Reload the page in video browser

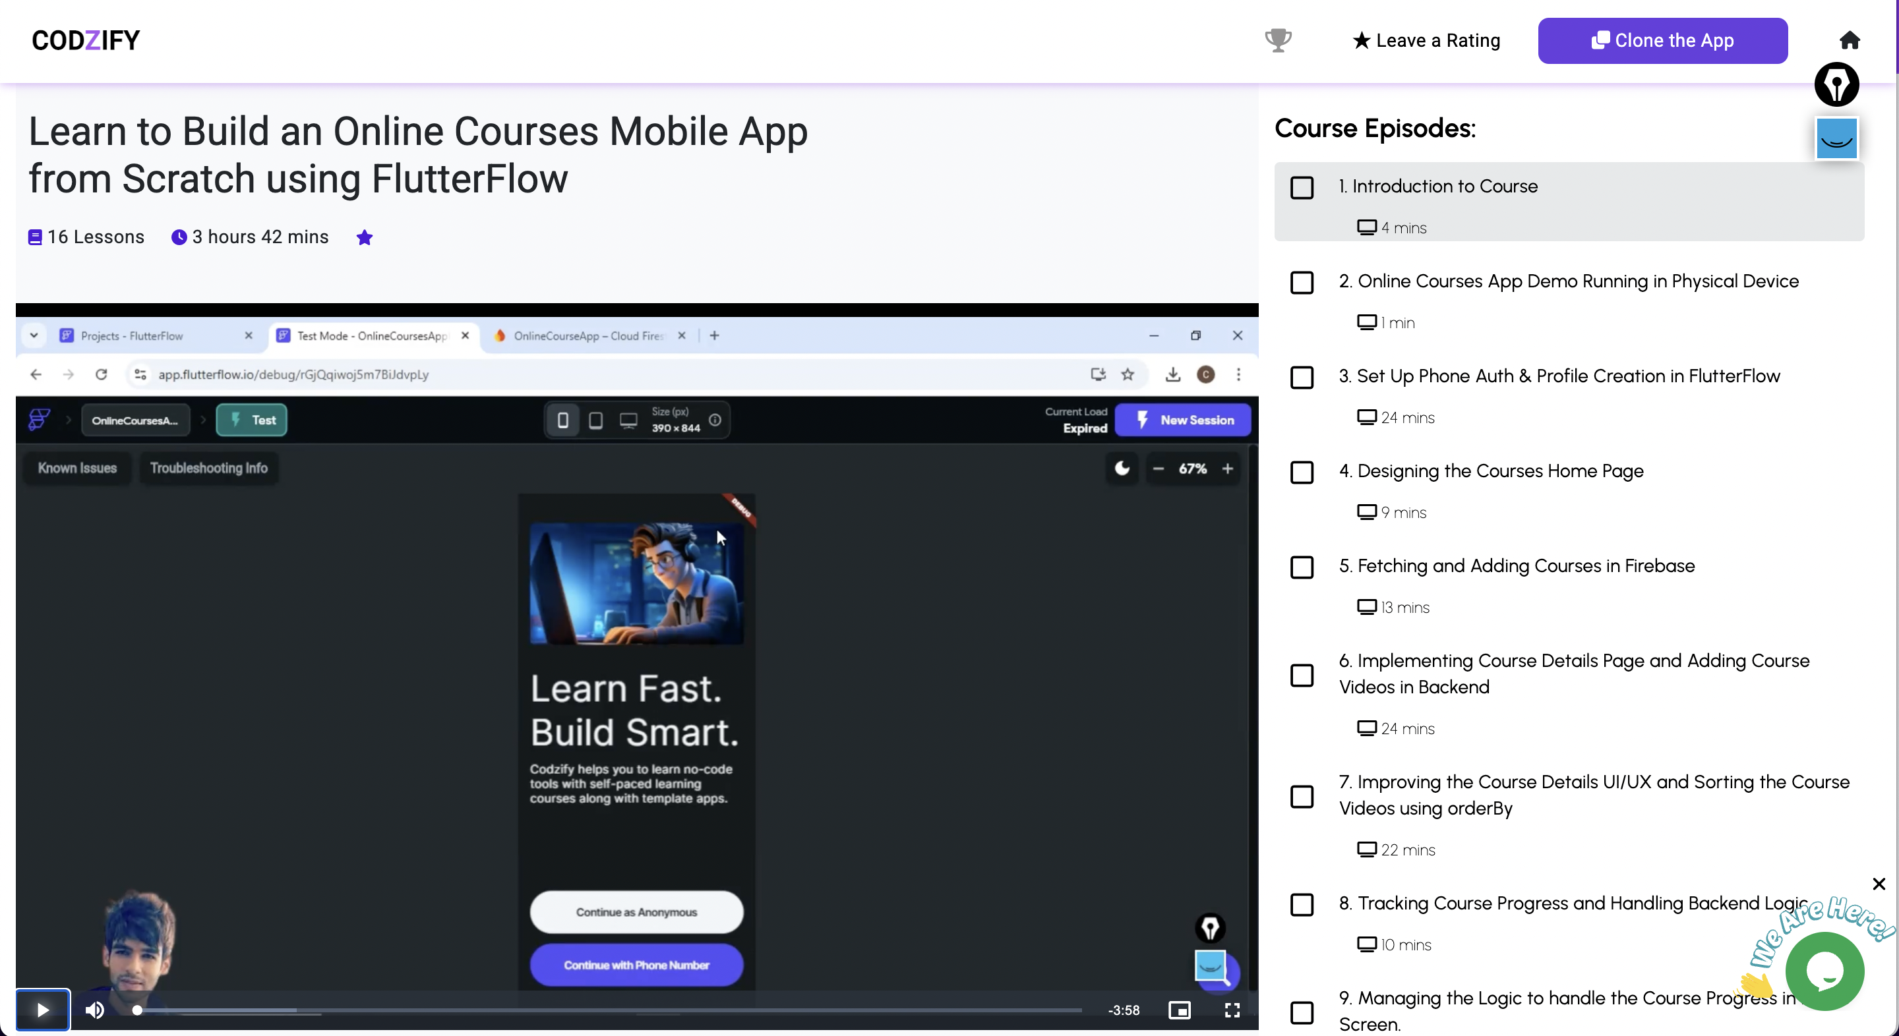(x=101, y=374)
